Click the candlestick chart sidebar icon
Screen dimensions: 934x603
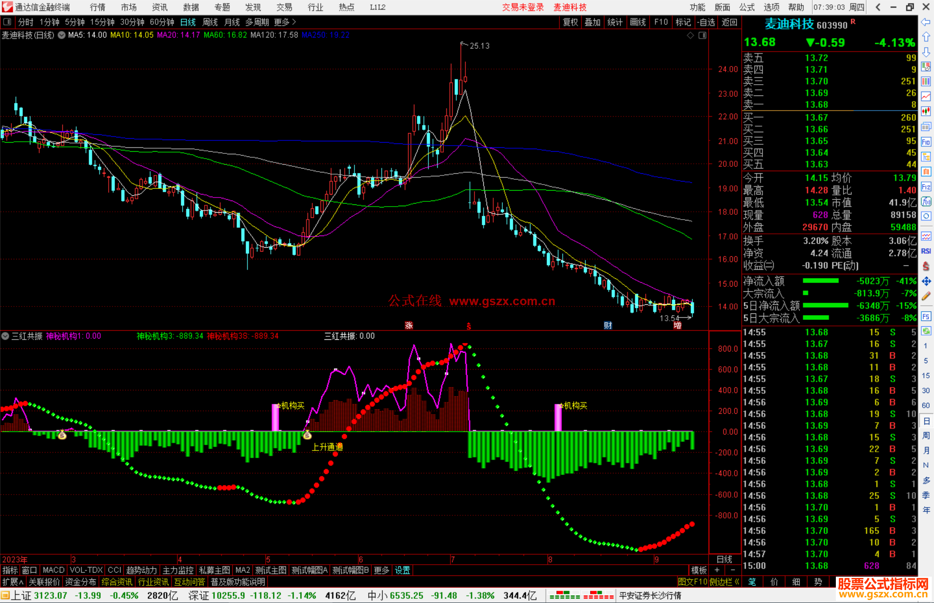pyautogui.click(x=926, y=112)
